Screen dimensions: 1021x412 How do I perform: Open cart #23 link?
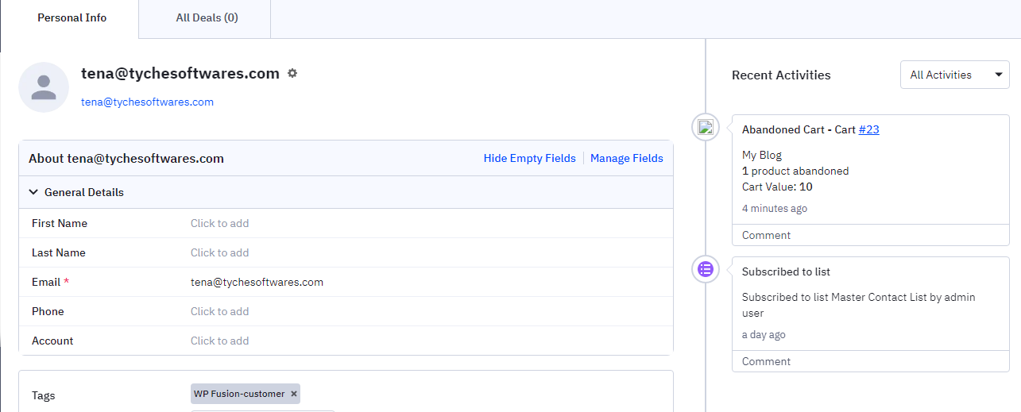[868, 129]
